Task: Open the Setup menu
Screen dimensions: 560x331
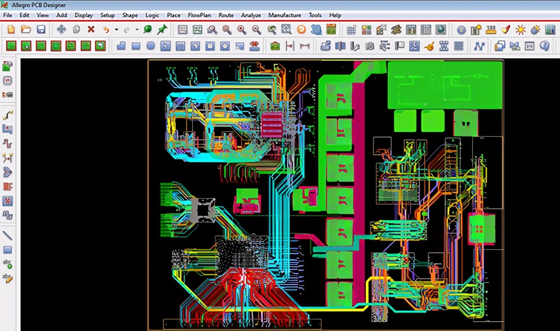Action: [108, 15]
